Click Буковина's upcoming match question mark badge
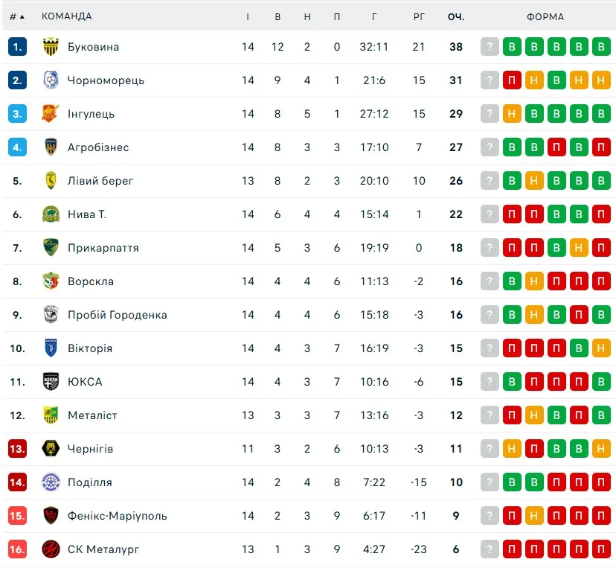 point(490,47)
